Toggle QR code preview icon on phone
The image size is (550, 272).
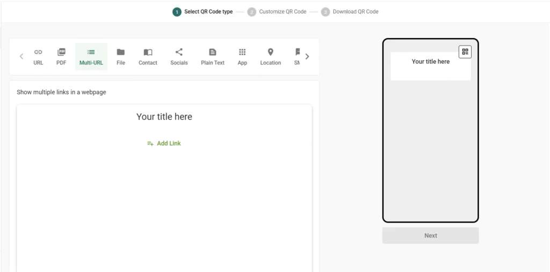coord(465,52)
